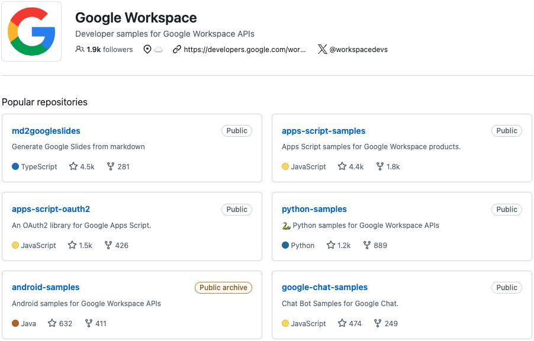Click google-chat-samples fork icon

[377, 323]
